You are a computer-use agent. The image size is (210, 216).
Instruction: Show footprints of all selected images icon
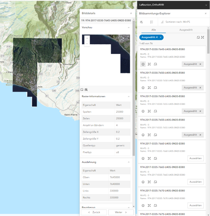pos(198,37)
